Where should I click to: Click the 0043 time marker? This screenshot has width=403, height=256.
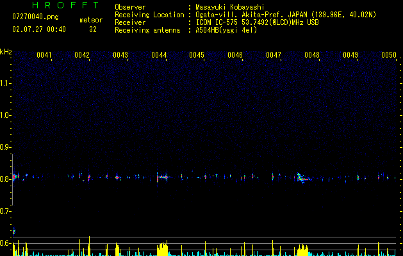pos(120,55)
